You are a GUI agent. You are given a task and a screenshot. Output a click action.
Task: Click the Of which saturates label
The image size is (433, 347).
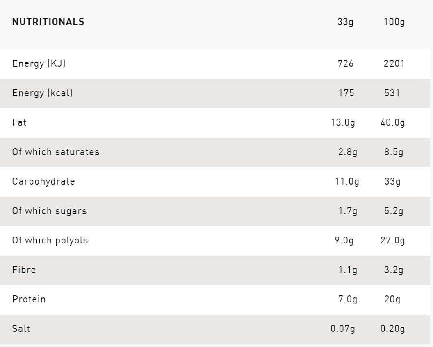click(56, 152)
